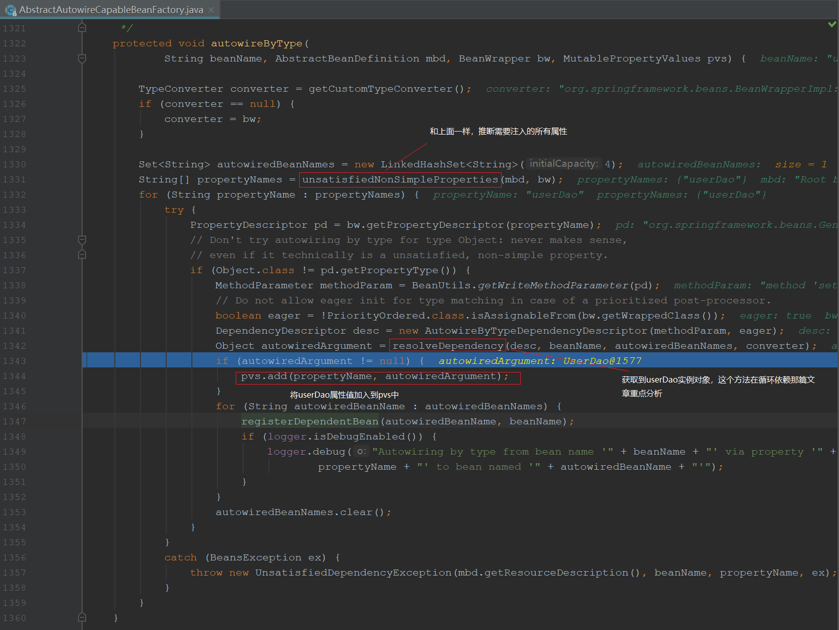Click the AbstractBeanDefinition parameter type

click(347, 58)
